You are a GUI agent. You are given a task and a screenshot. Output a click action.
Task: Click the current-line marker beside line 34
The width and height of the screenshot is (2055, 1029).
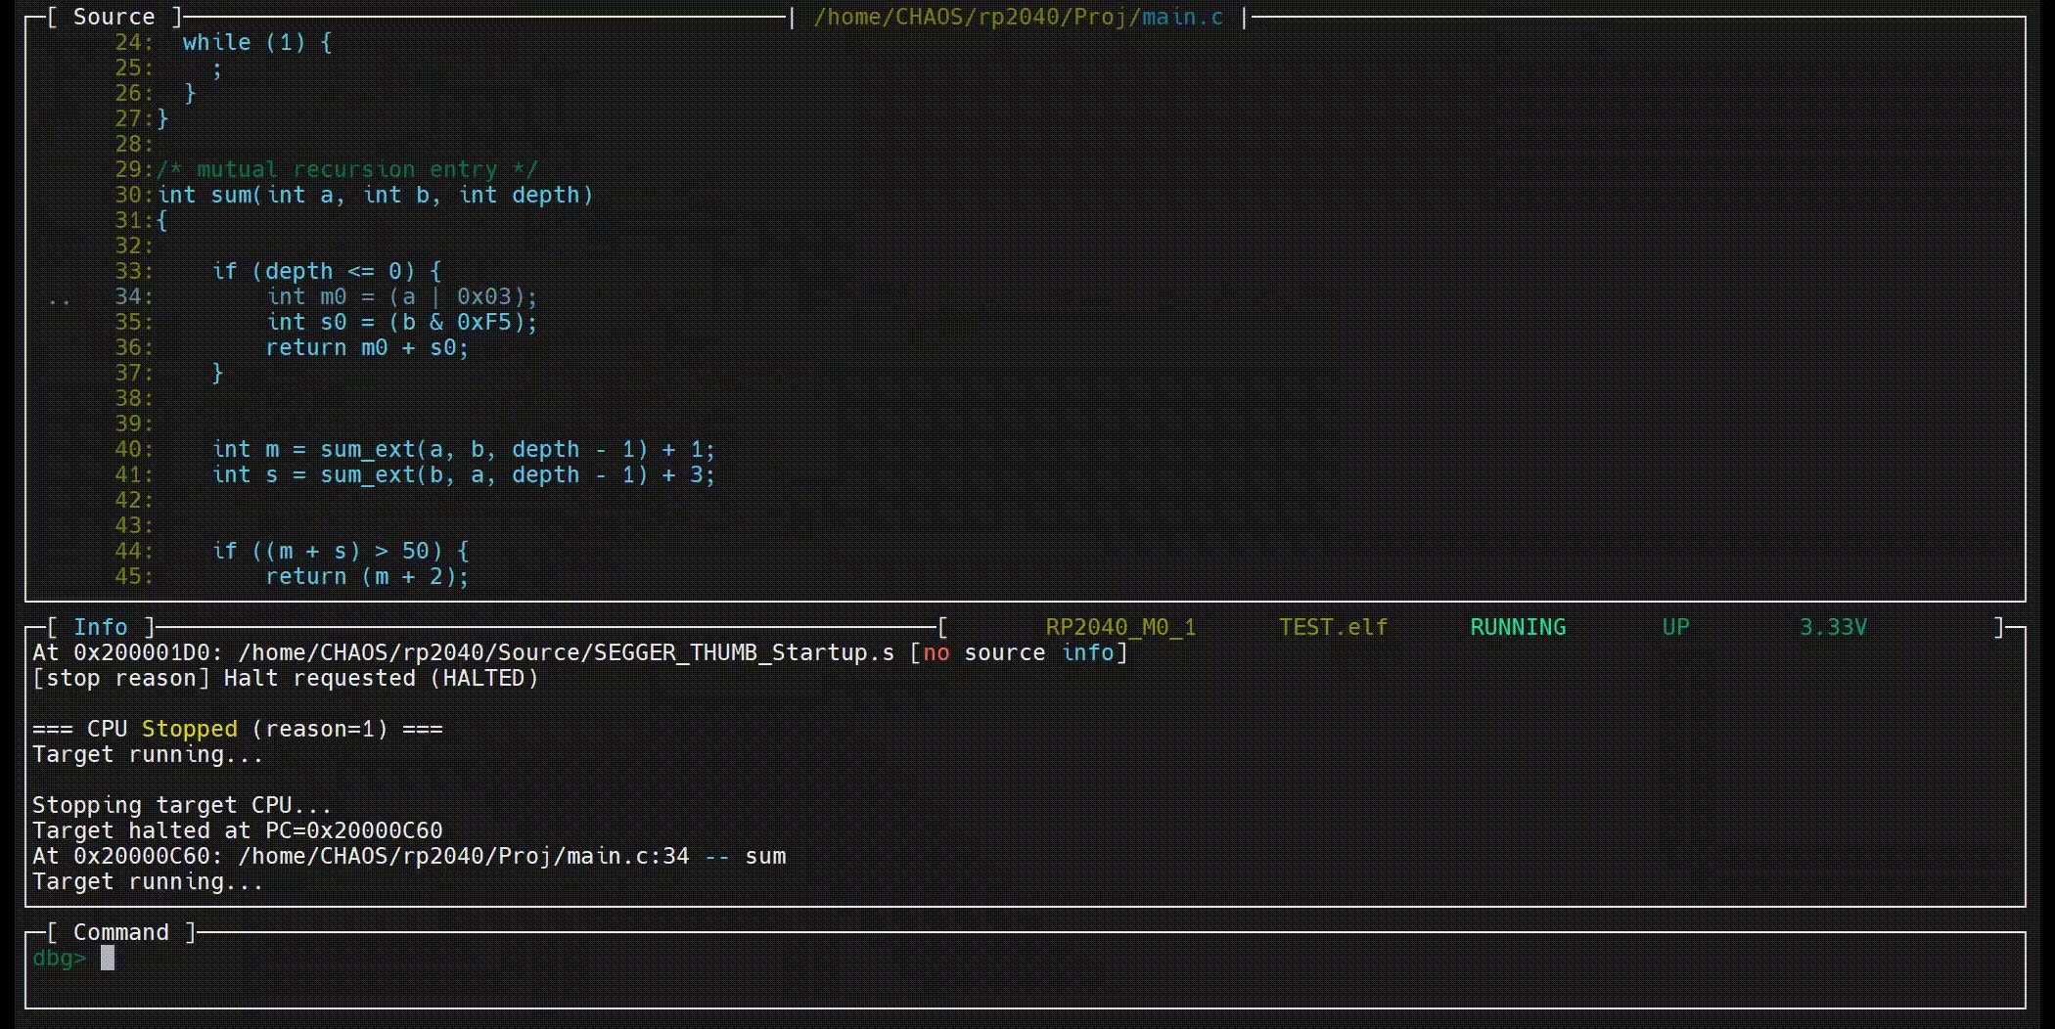[59, 298]
